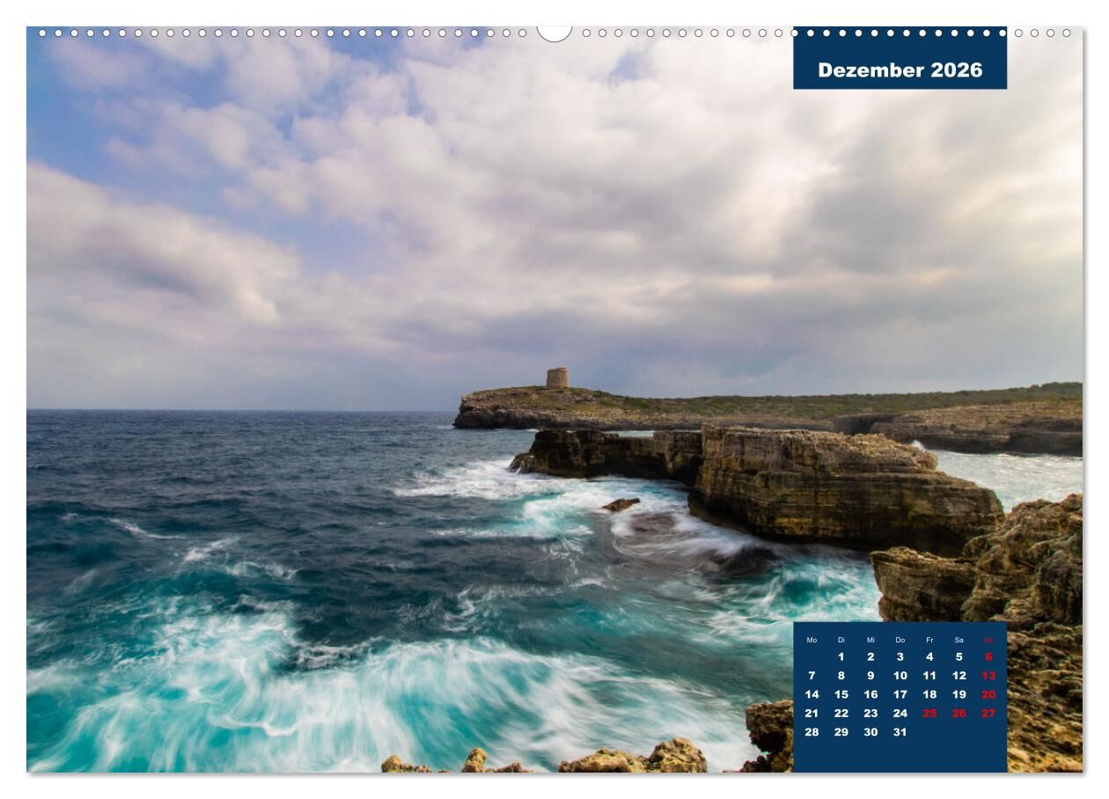Select date 31 at month end

[x=900, y=732]
